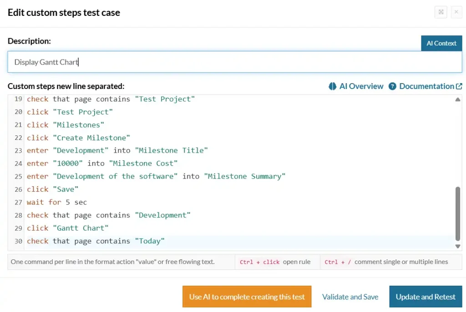Open the Documentation link
Image resolution: width=466 pixels, height=312 pixels.
tap(426, 86)
